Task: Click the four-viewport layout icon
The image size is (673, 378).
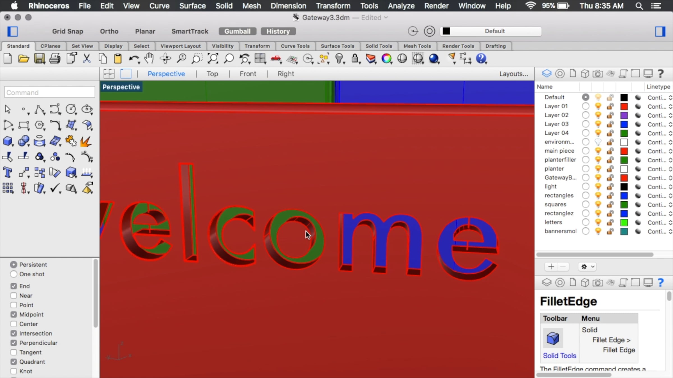Action: tap(109, 74)
